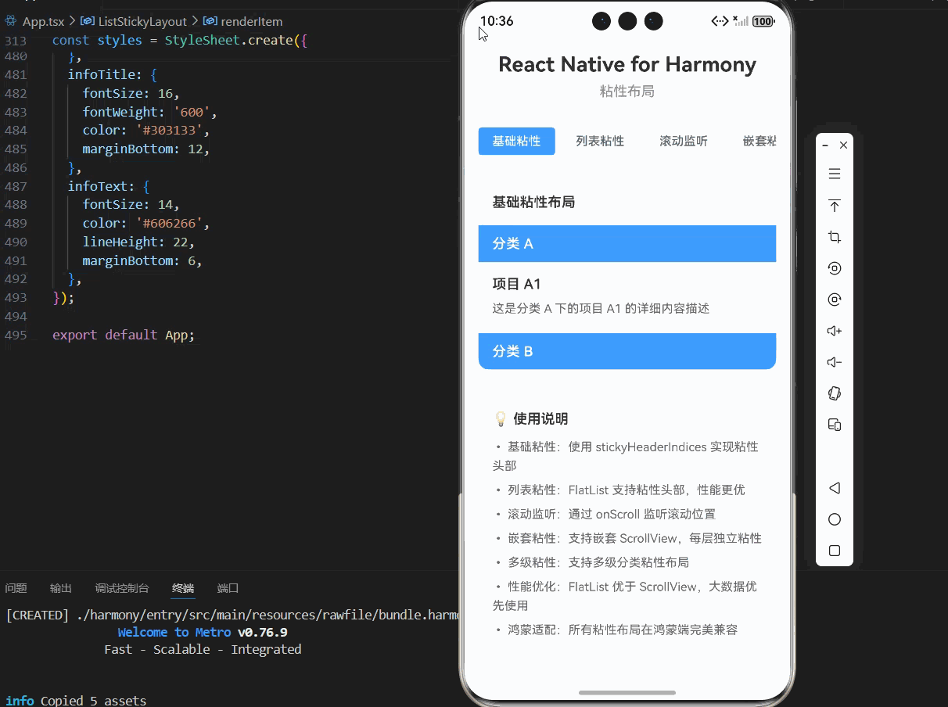Click the renderItem symbol icon in breadcrumb
Screen dimensions: 948x707
coord(210,21)
